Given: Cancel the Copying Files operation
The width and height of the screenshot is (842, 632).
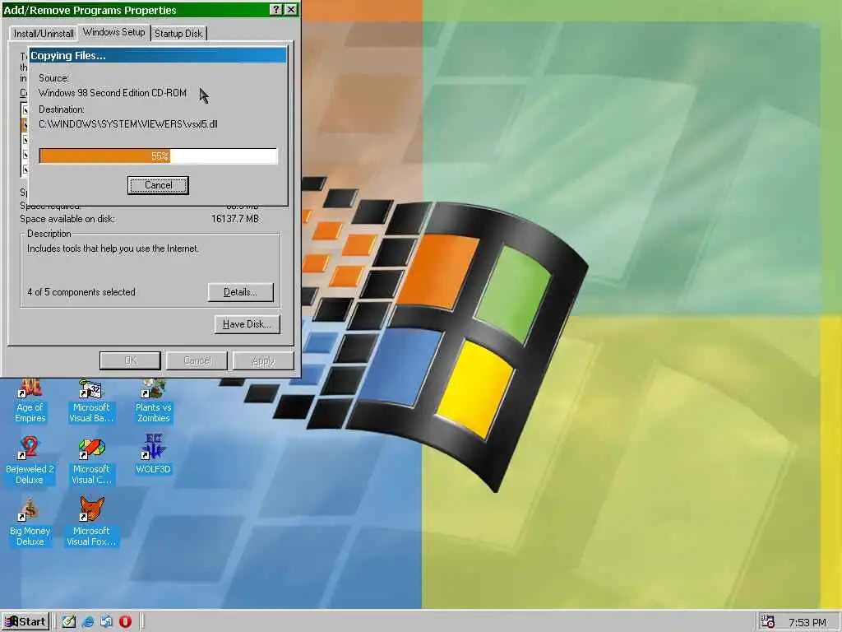Looking at the screenshot, I should tap(158, 185).
